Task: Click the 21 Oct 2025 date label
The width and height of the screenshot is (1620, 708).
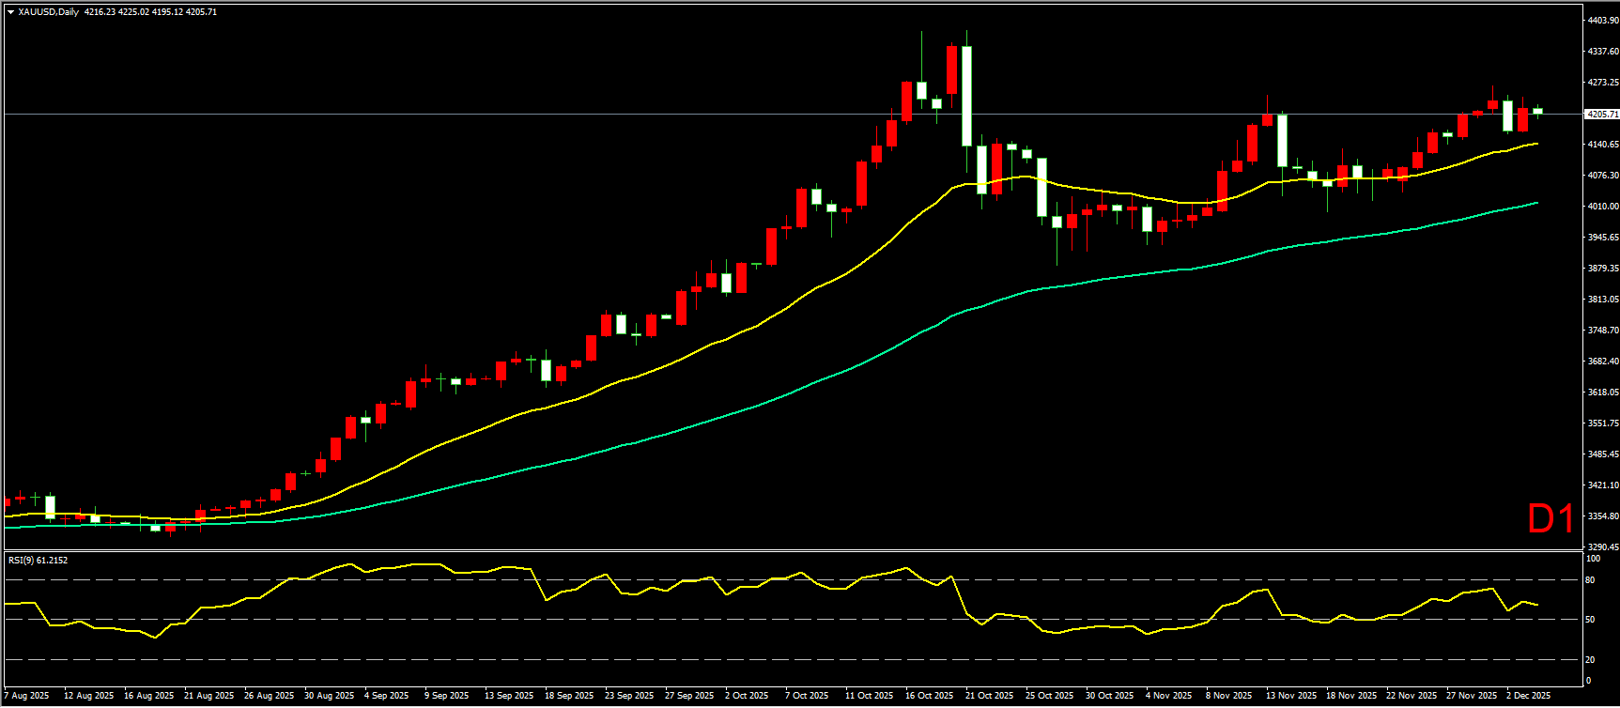Action: click(989, 696)
